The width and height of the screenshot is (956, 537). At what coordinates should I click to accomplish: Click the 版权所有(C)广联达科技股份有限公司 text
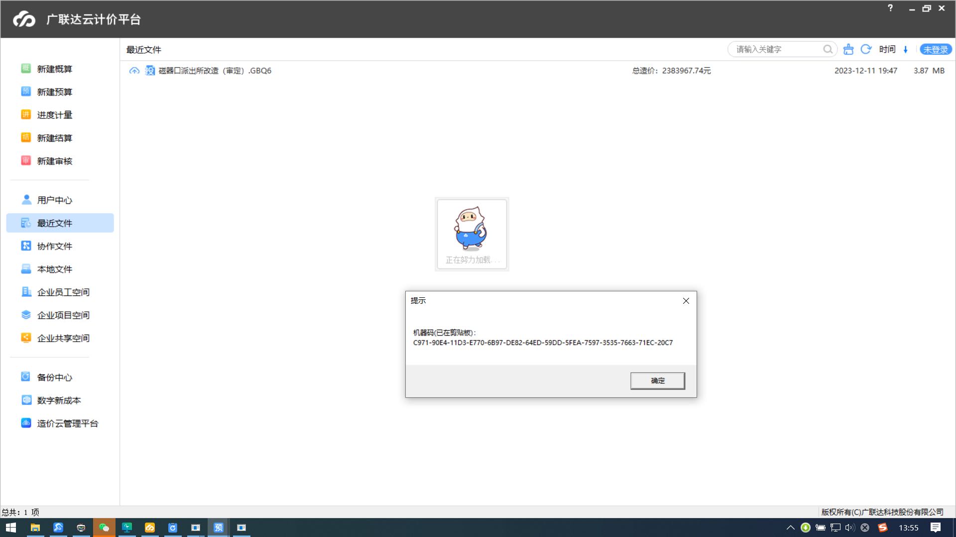click(x=882, y=512)
